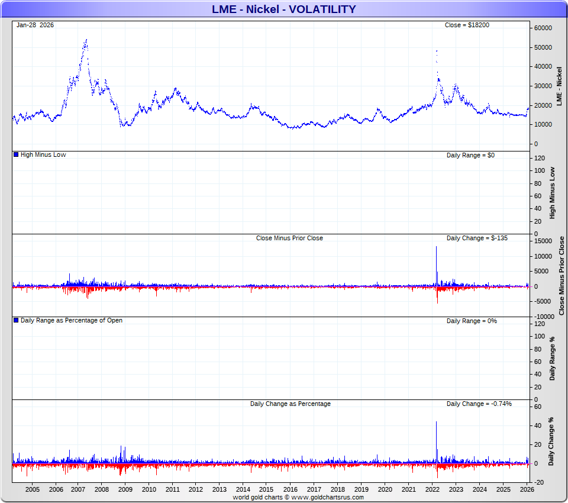Click the 2022 year label on x-axis
The image size is (568, 503).
pyautogui.click(x=432, y=489)
